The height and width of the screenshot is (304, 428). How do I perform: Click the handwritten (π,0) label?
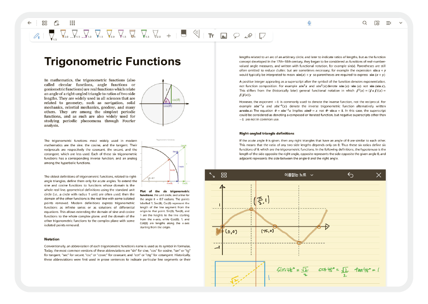coord(267,231)
